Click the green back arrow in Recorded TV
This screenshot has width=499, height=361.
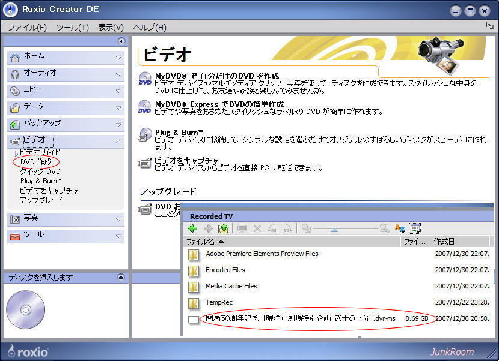click(193, 228)
